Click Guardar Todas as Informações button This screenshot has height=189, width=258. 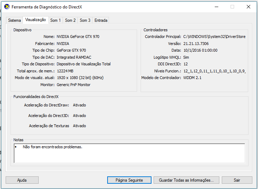[x=186, y=180]
